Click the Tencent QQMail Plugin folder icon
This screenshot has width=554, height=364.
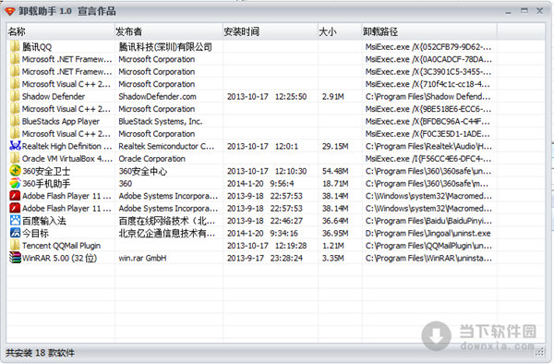point(15,245)
